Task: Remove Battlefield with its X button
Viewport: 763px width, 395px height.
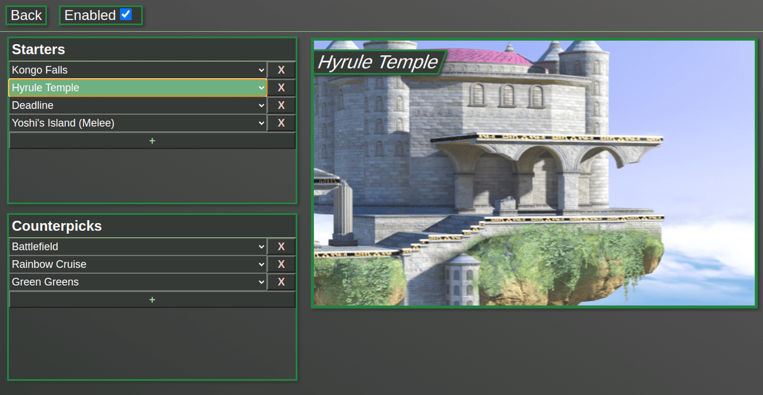Action: (x=281, y=246)
